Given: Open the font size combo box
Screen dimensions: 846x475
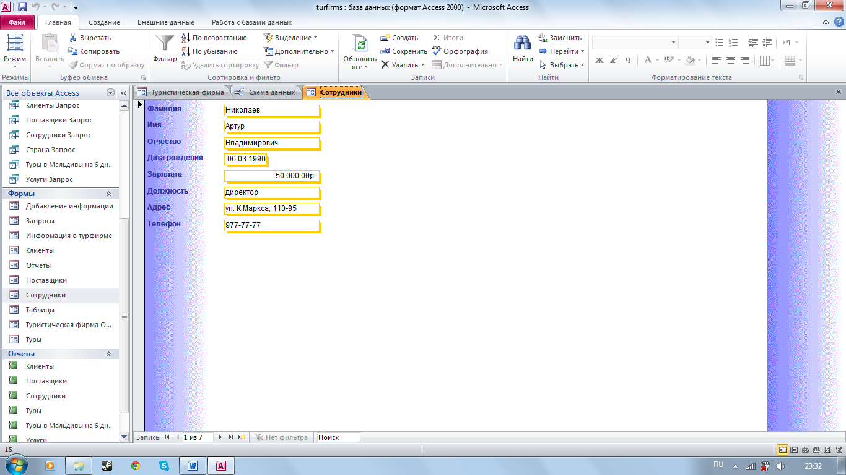Looking at the screenshot, I should click(695, 43).
